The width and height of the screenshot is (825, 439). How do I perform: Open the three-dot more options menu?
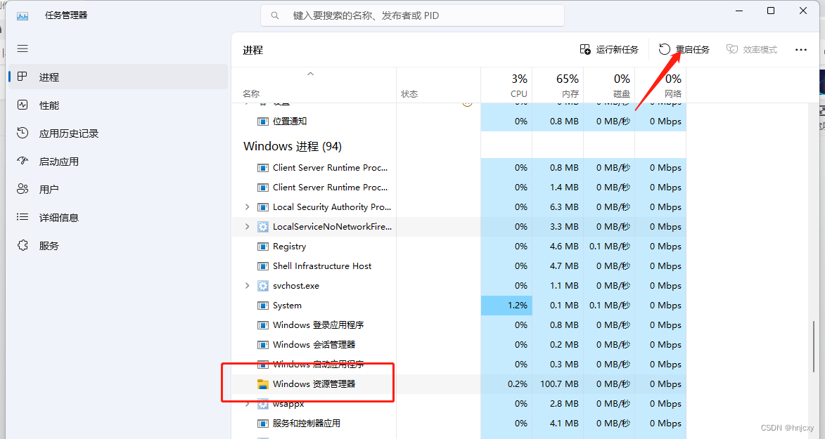coord(801,49)
